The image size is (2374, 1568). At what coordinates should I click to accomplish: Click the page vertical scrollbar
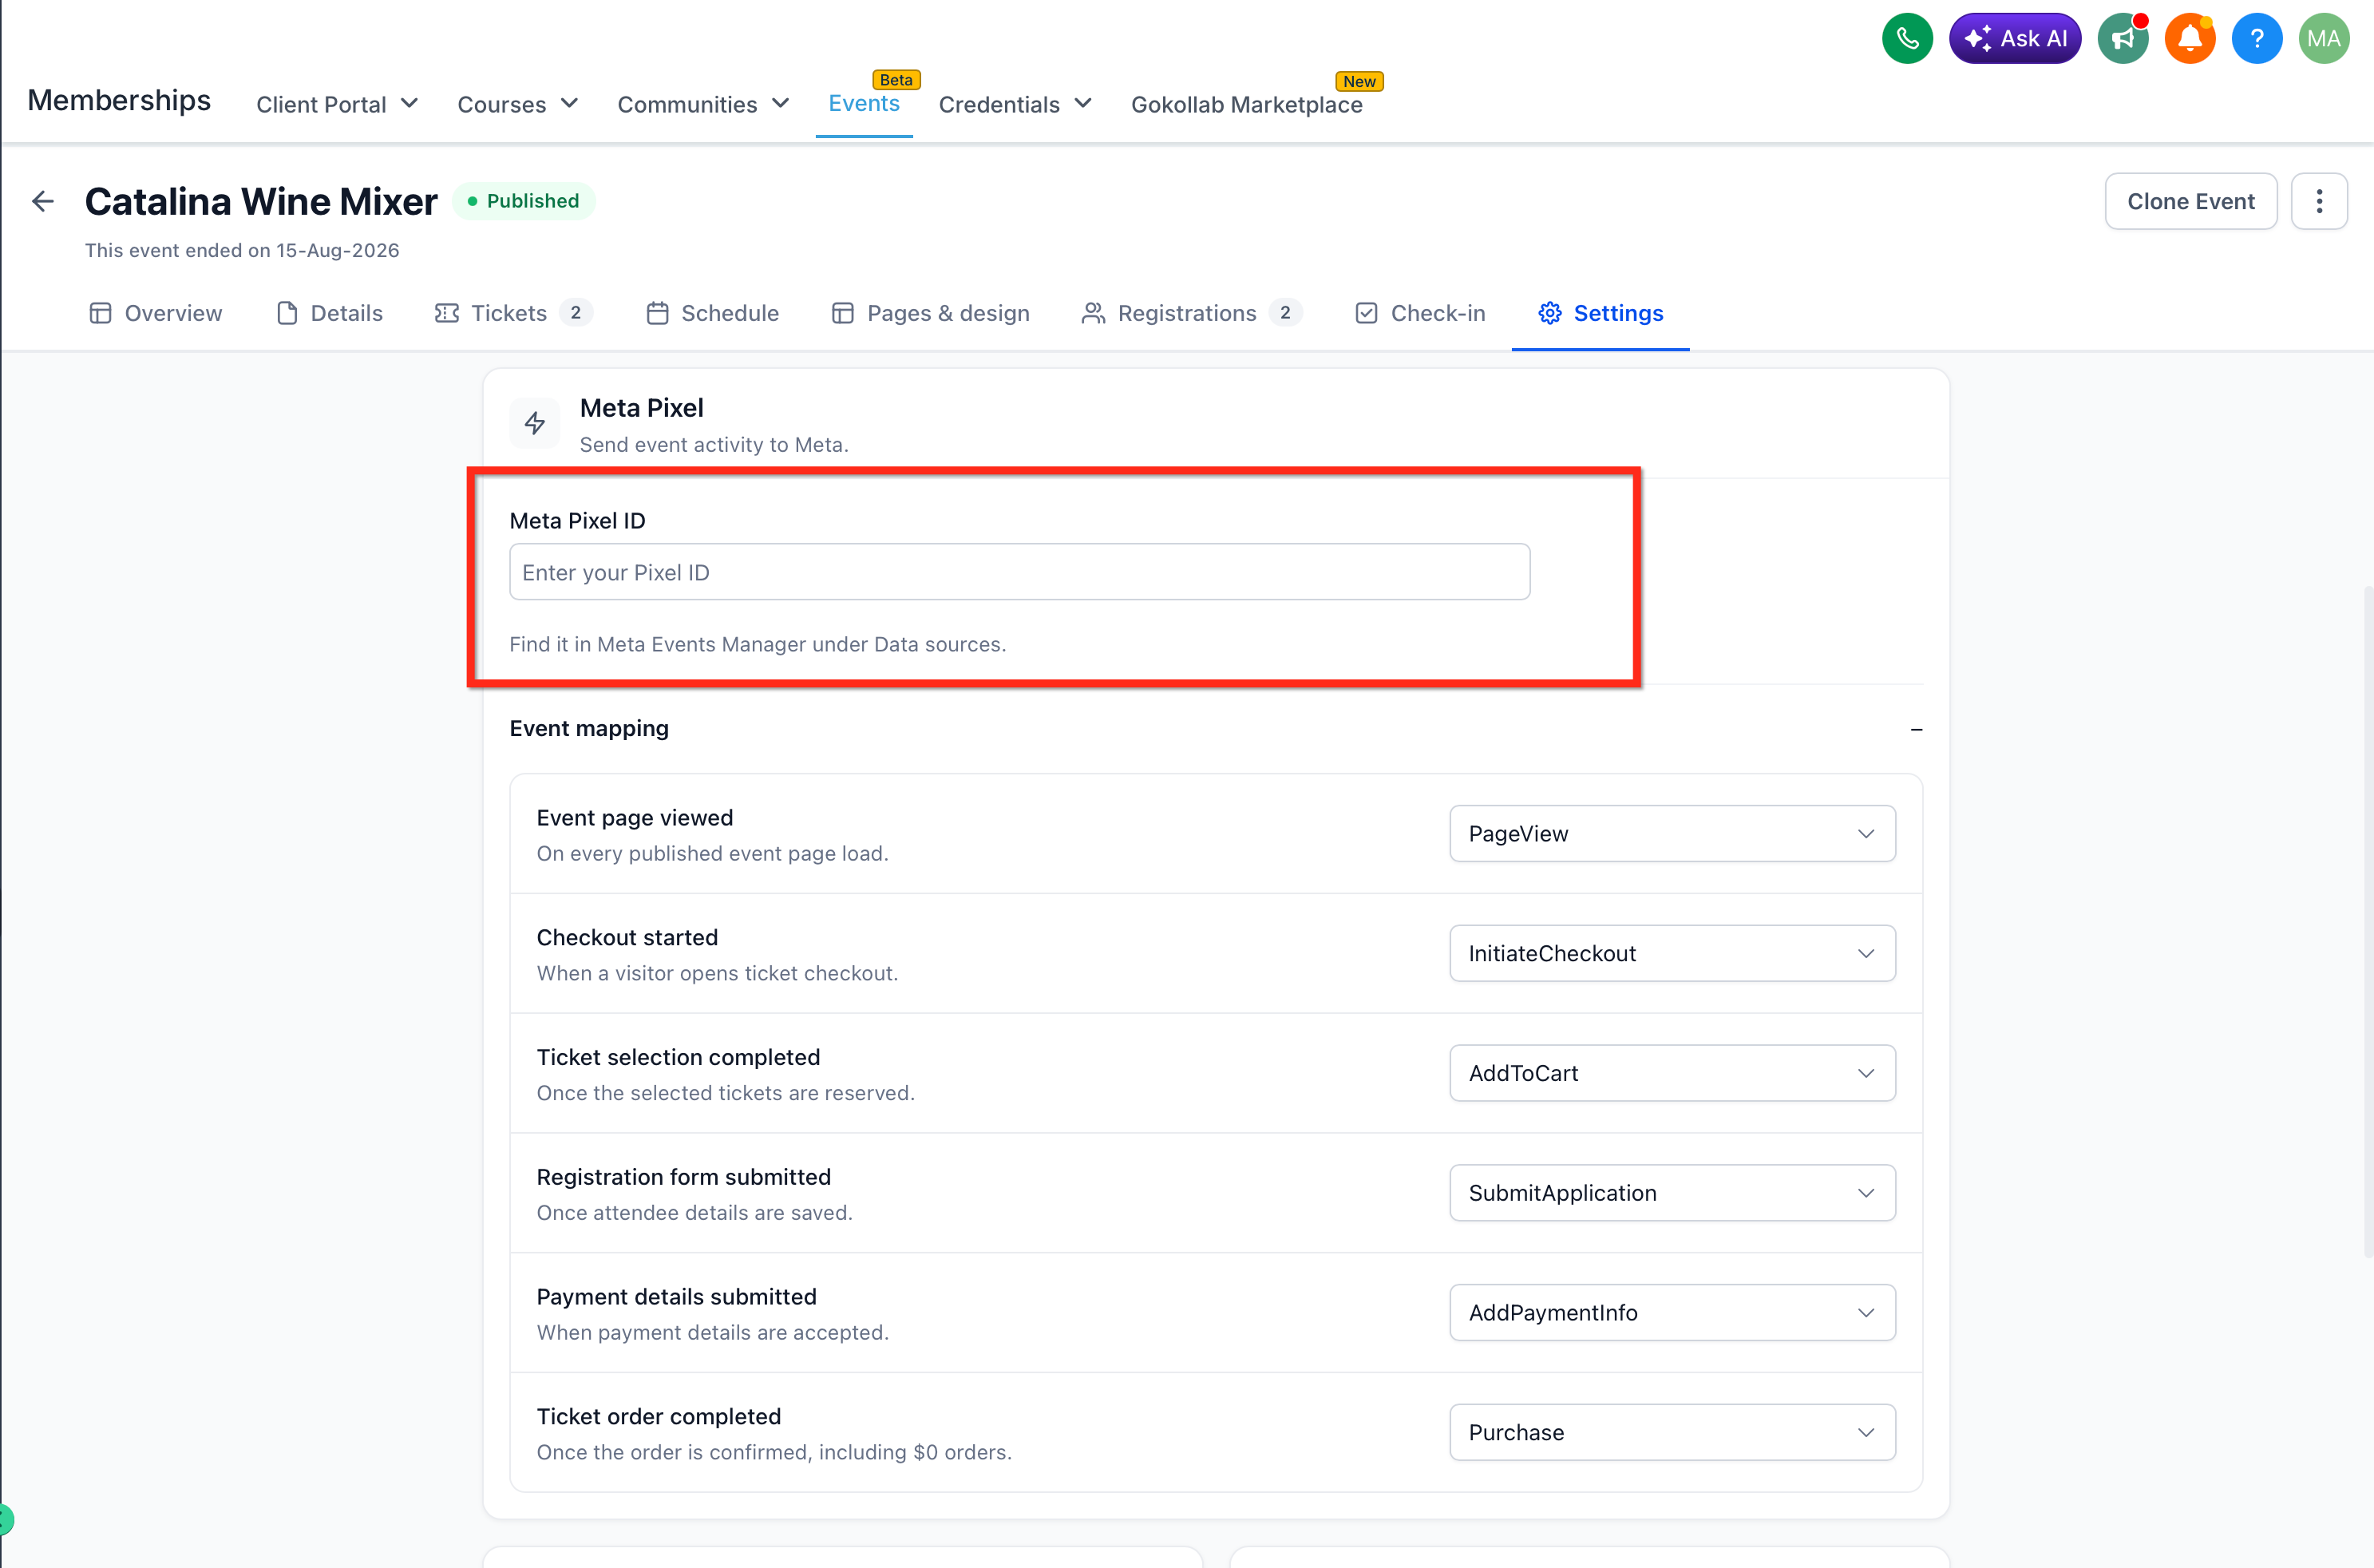click(2367, 921)
